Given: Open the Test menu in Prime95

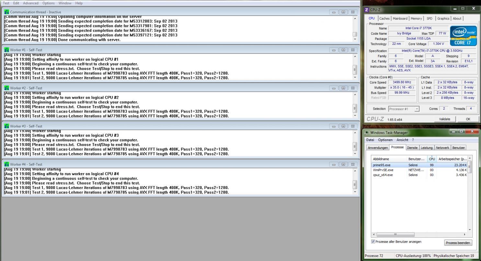Looking at the screenshot, I should [x=6, y=3].
